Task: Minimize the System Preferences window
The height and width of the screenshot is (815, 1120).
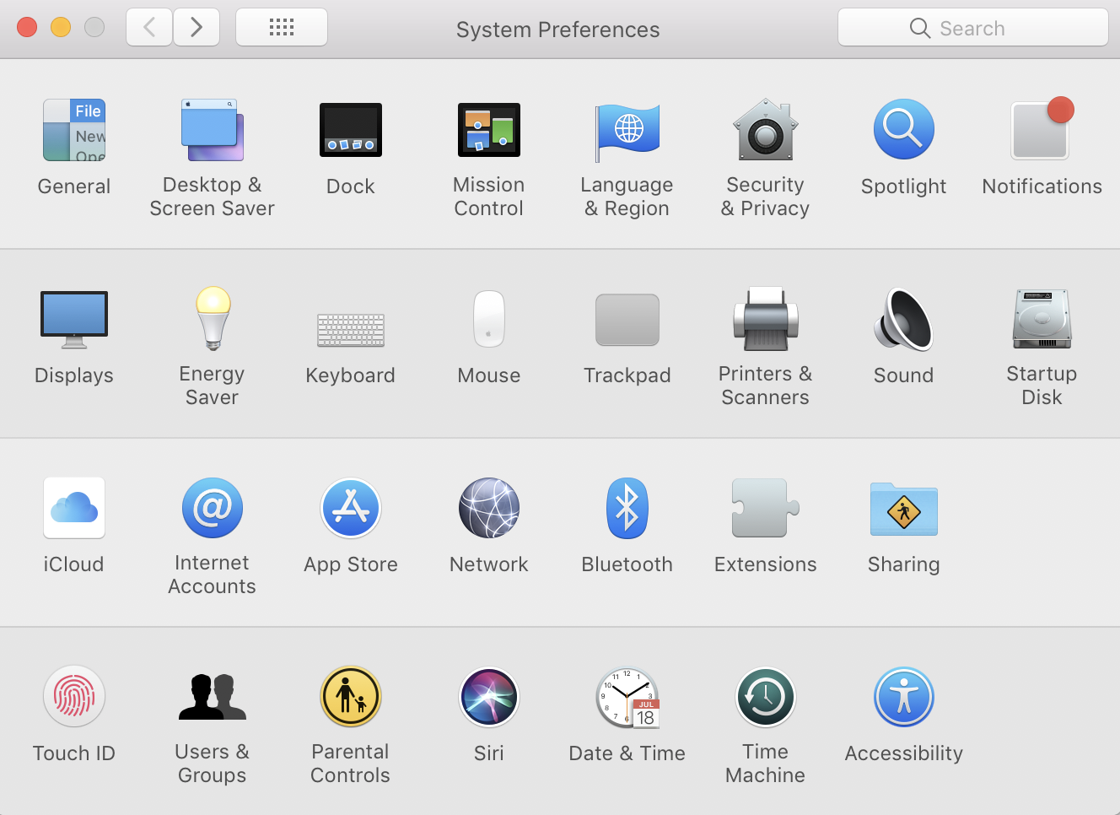Action: 61,27
